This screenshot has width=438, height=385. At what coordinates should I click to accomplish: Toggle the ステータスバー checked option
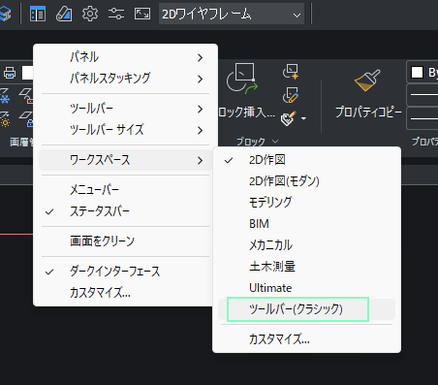(x=125, y=211)
